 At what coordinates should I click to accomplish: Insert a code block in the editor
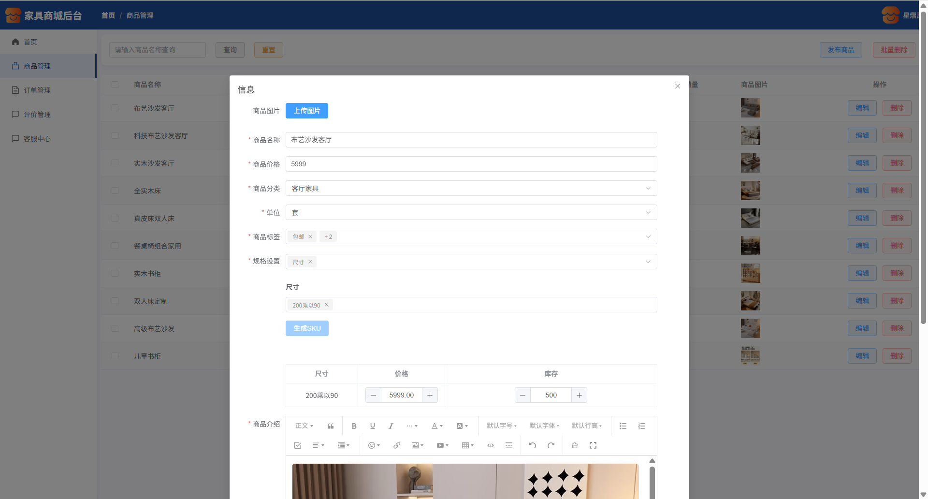pos(490,445)
